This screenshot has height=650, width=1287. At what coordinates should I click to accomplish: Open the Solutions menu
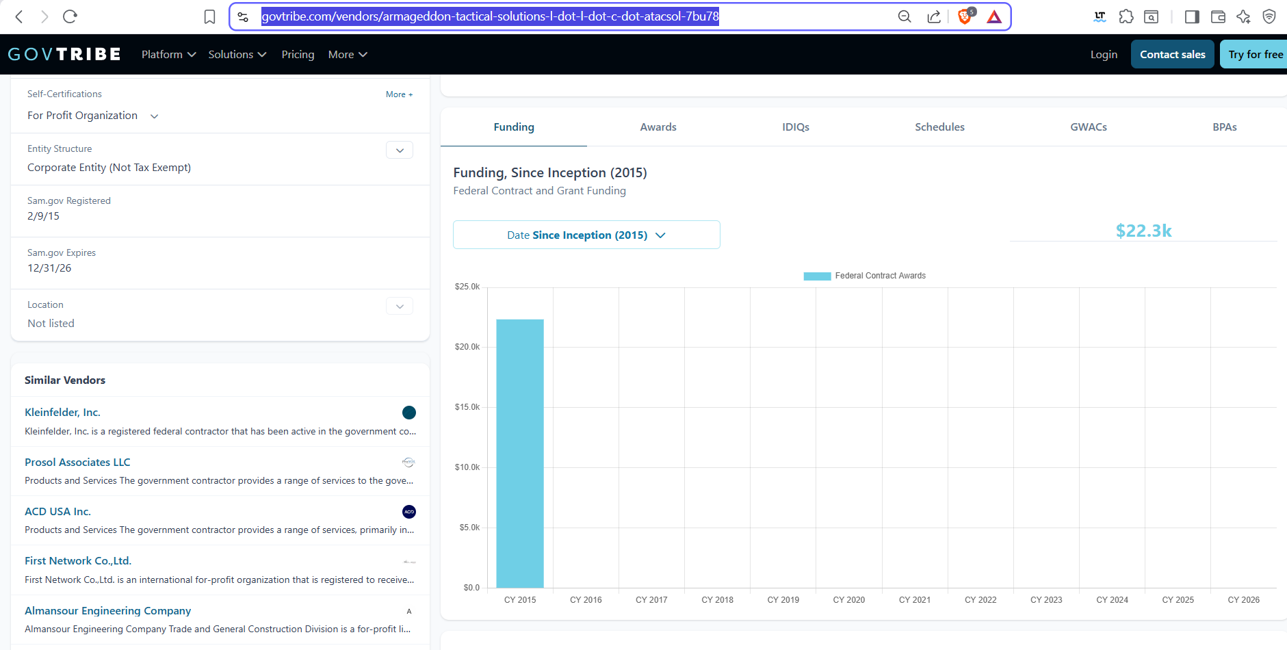pyautogui.click(x=237, y=54)
